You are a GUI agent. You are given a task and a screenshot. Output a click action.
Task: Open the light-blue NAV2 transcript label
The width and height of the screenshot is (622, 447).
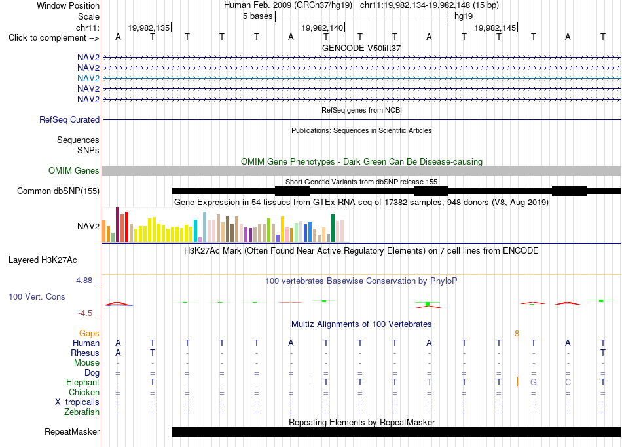click(x=88, y=78)
